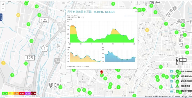Select marker 4 directly right of red pin

[x=105, y=78]
